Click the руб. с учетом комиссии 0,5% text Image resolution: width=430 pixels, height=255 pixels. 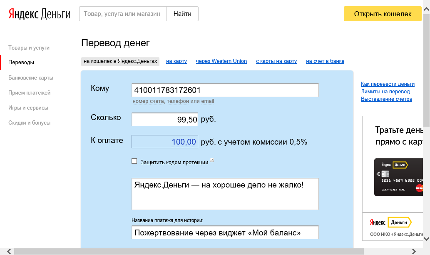pos(254,142)
